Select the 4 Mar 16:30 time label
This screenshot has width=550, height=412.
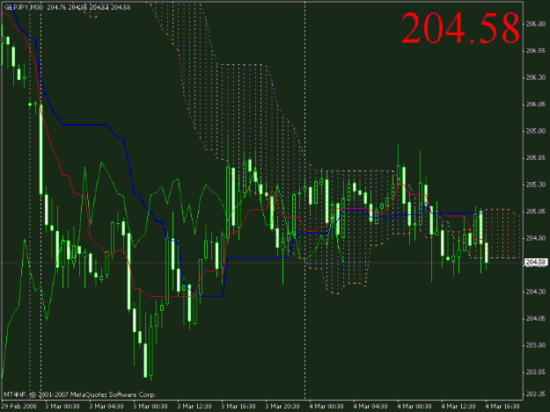[502, 407]
